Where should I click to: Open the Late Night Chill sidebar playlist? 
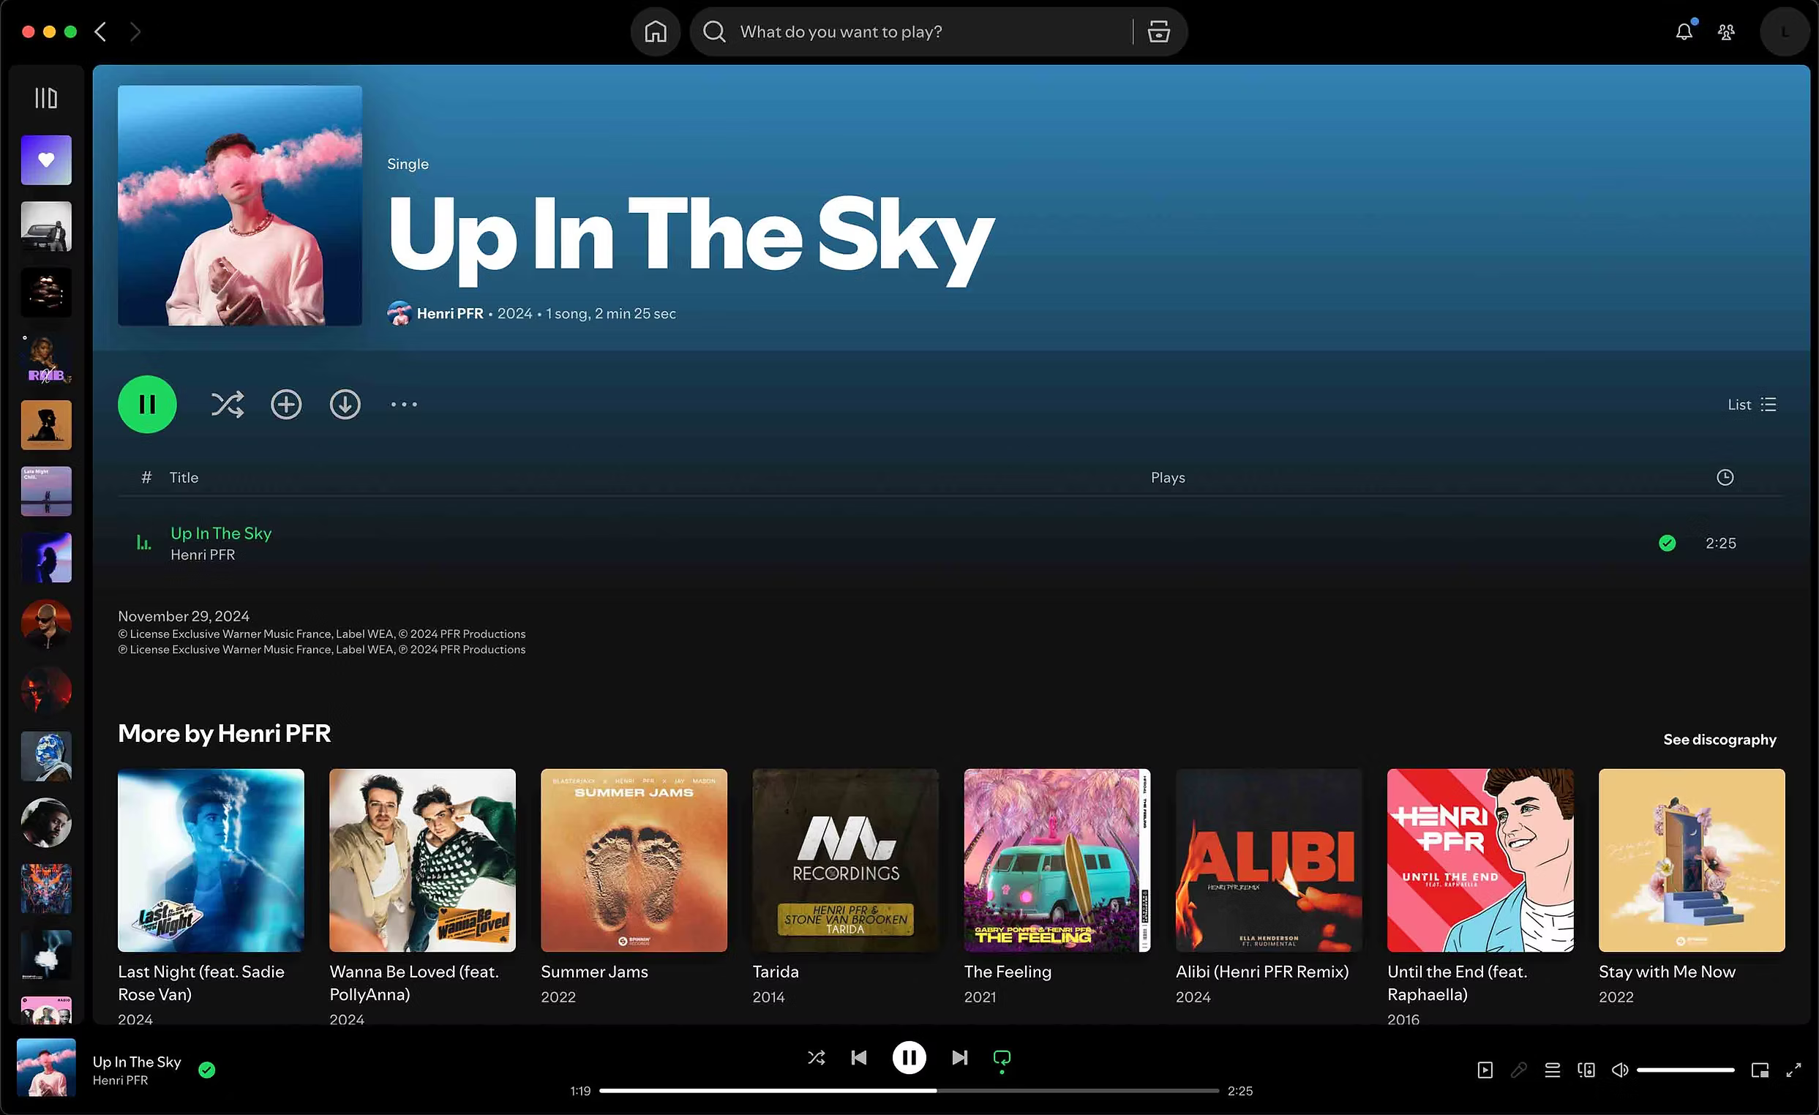point(46,491)
